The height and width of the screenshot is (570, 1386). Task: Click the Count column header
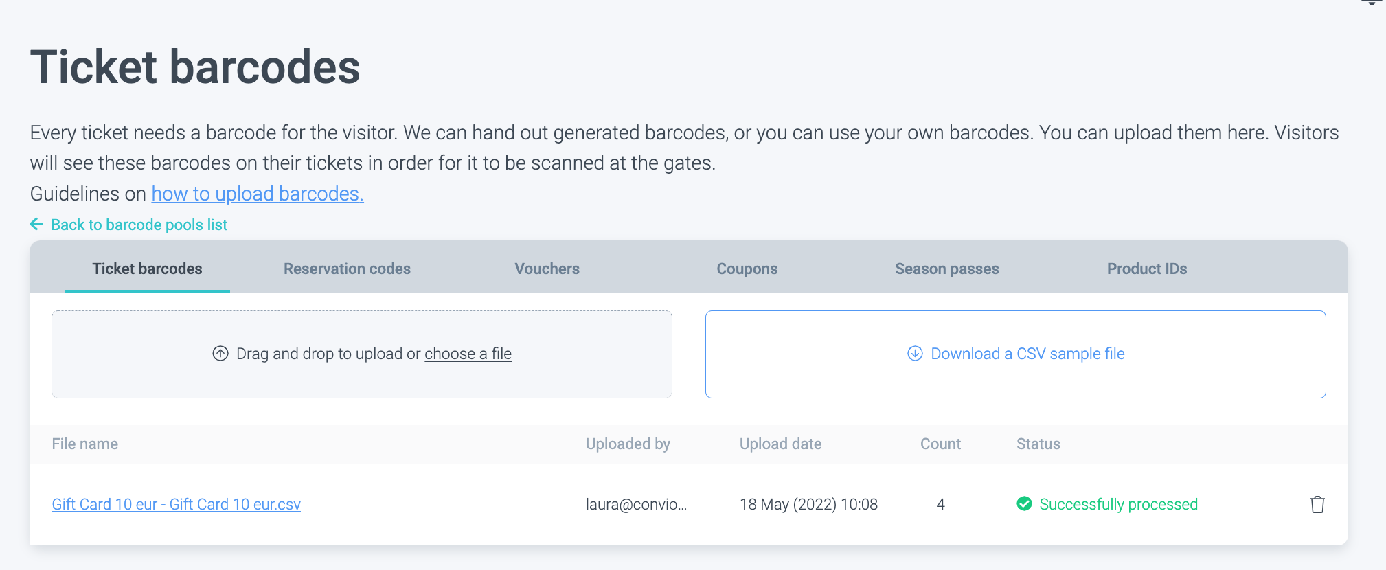940,444
